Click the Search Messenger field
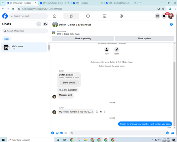Image resolution: width=177 pixels, height=142 pixels. tap(25, 31)
